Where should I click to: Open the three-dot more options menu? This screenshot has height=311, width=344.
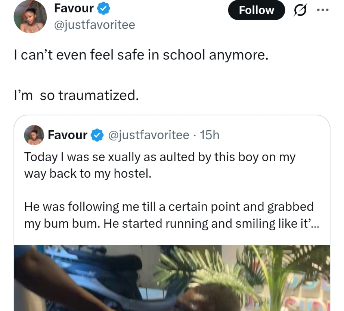pyautogui.click(x=323, y=10)
